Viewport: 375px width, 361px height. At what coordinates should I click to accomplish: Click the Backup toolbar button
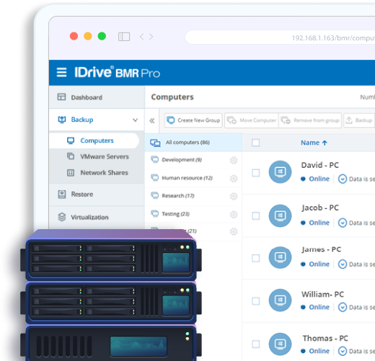click(x=358, y=120)
